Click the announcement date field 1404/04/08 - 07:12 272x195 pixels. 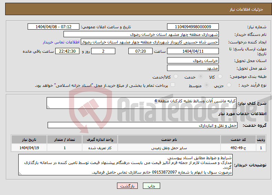(x=54, y=27)
